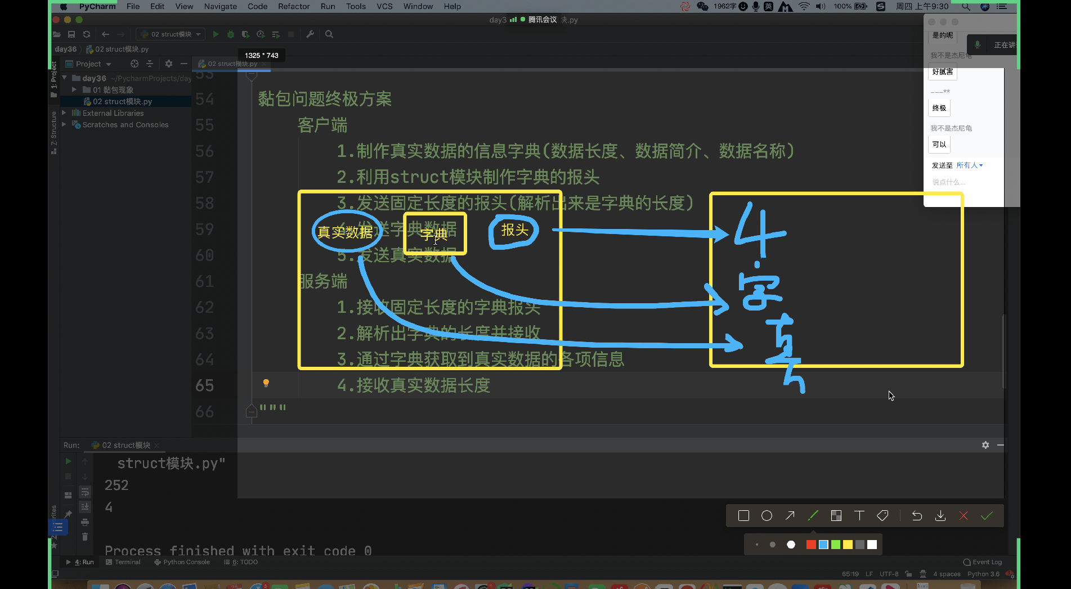Open Project panel gear options
The image size is (1071, 589).
click(169, 64)
